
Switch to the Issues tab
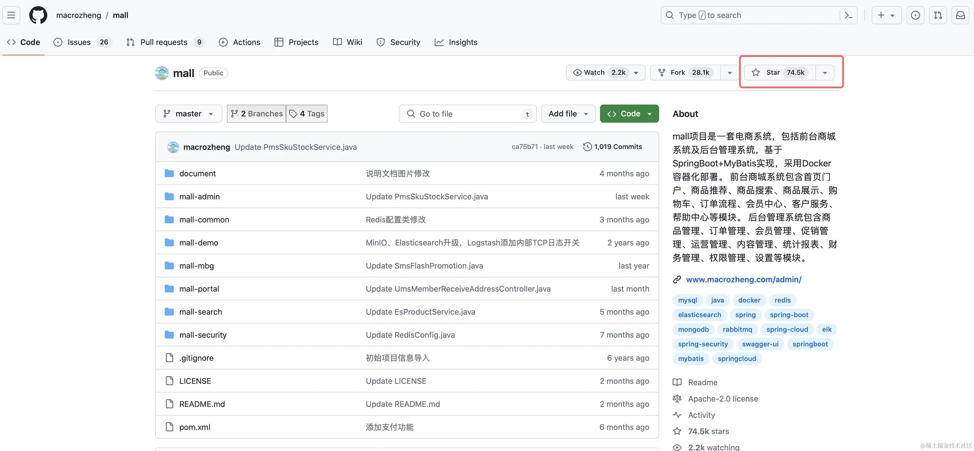[x=83, y=42]
